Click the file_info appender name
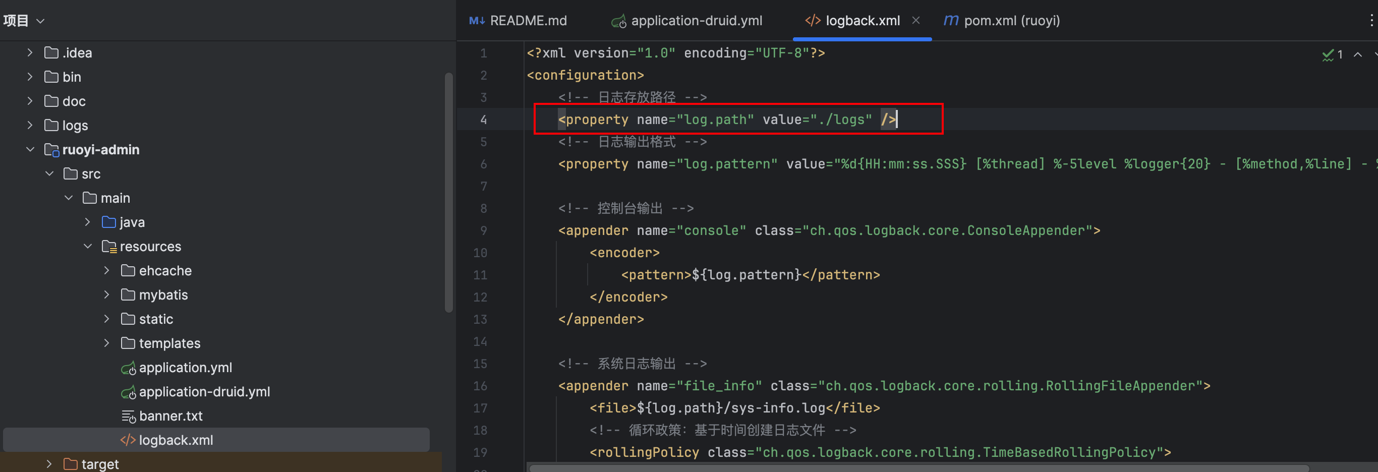Viewport: 1378px width, 472px height. pos(719,386)
